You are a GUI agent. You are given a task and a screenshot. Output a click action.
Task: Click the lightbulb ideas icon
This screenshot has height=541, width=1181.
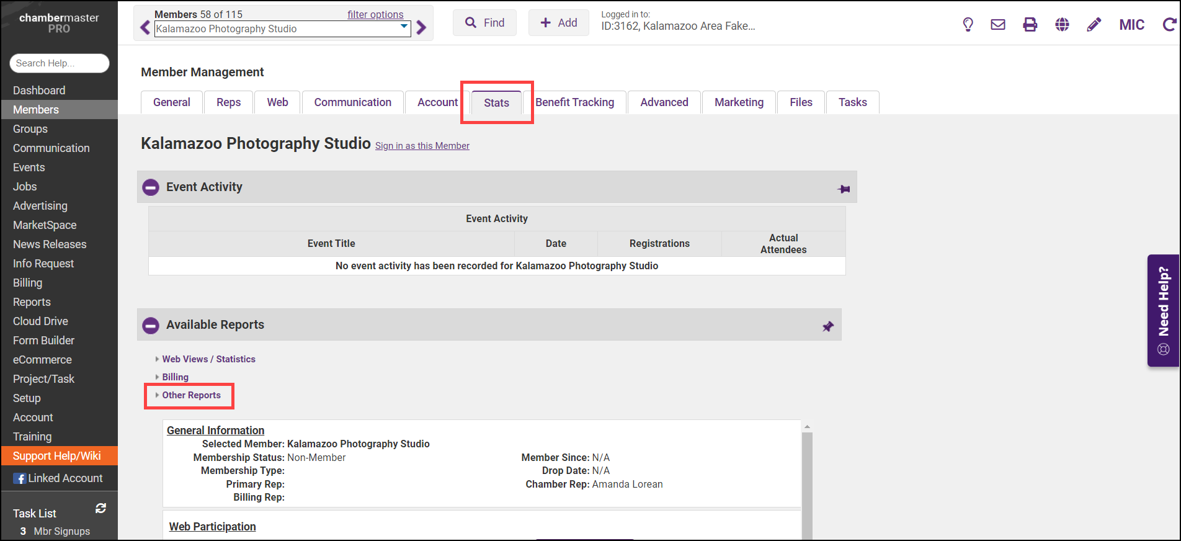coord(968,25)
